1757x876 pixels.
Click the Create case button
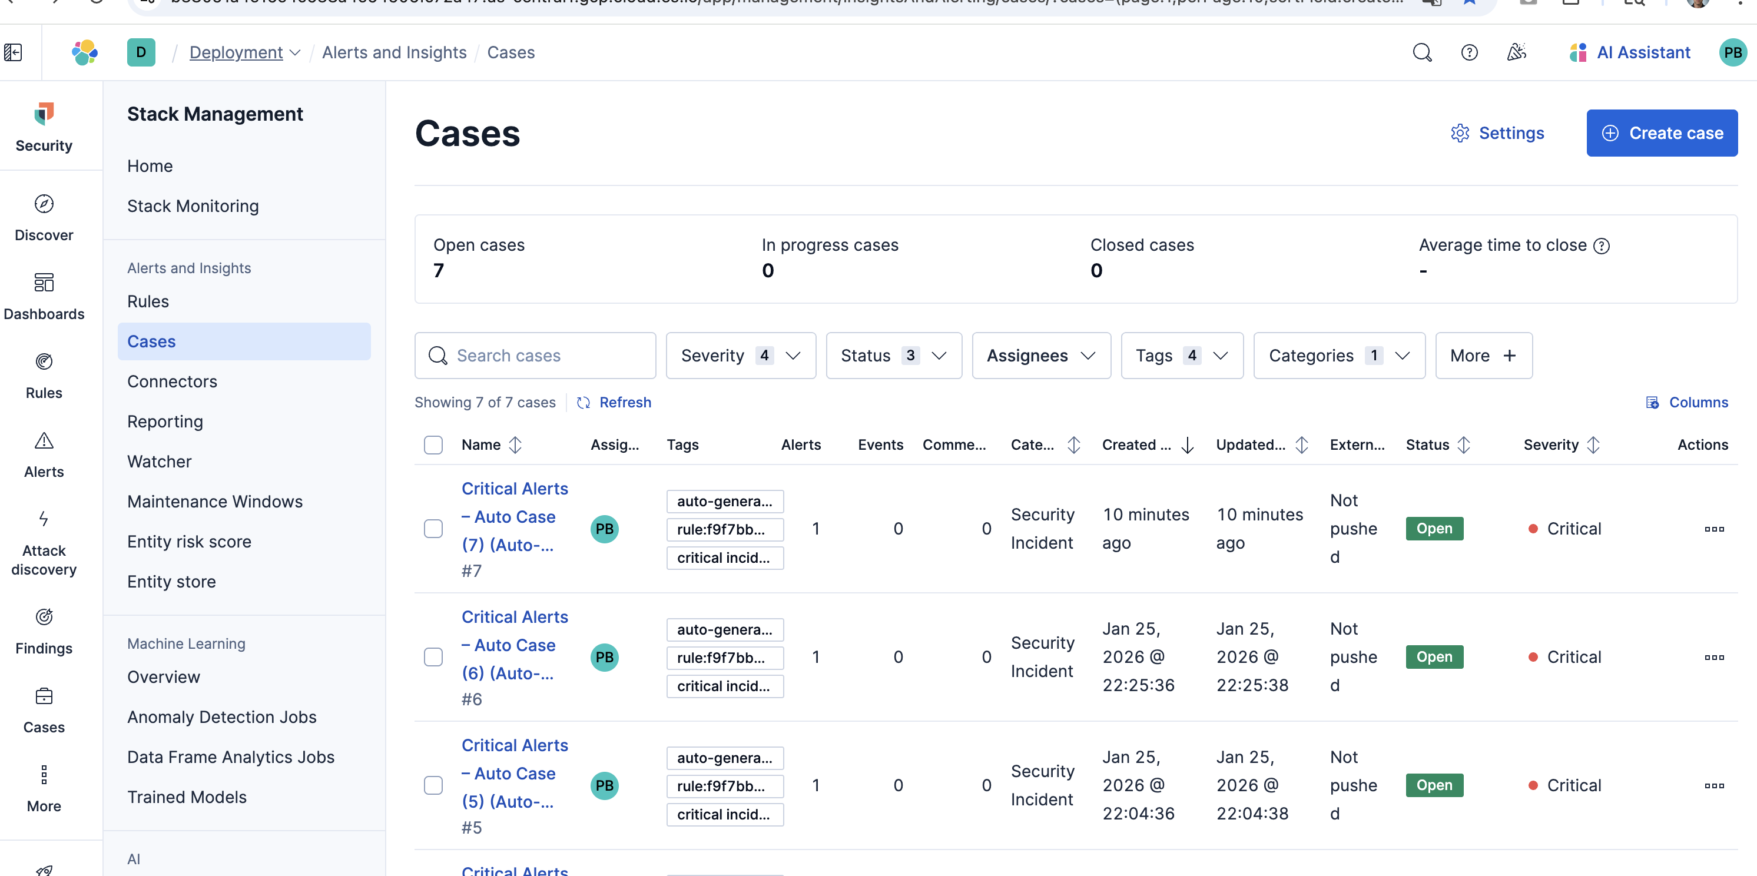tap(1661, 133)
